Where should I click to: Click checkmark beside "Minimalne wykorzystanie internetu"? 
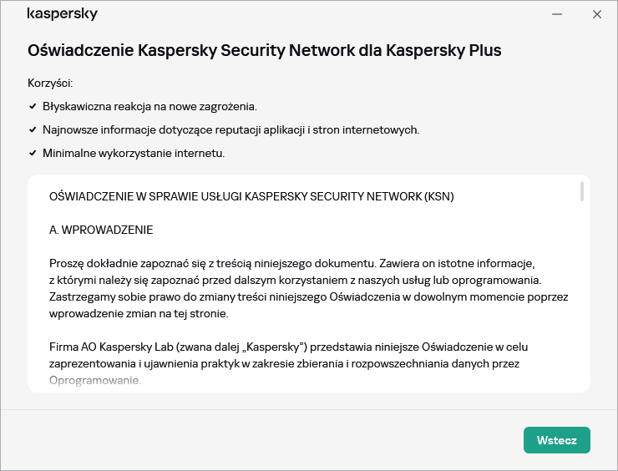pyautogui.click(x=33, y=154)
